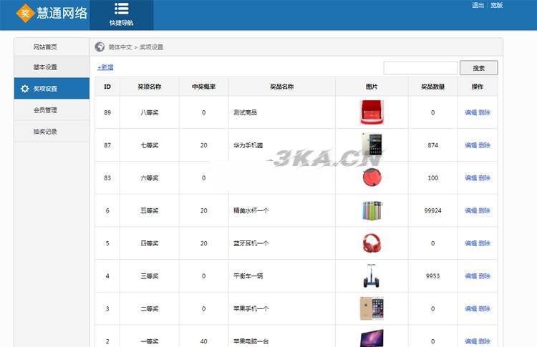This screenshot has width=537, height=347.
Task: Switch to 宽版 wide layout
Action: pyautogui.click(x=496, y=6)
